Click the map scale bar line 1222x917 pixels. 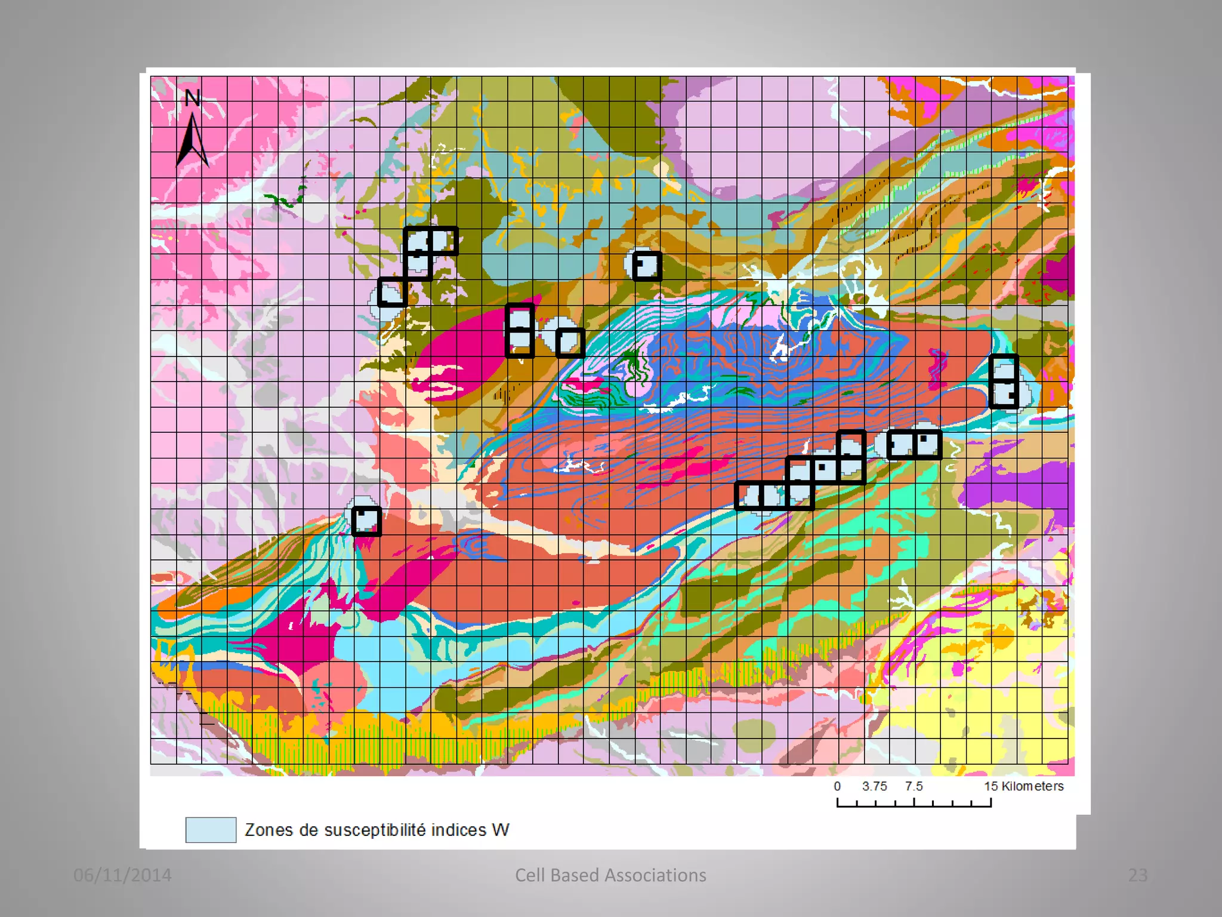pos(914,805)
